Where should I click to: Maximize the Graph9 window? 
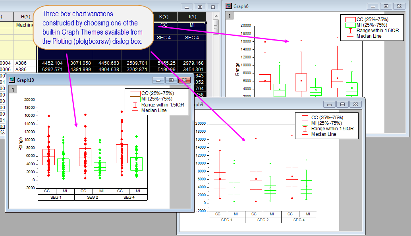[342, 104]
